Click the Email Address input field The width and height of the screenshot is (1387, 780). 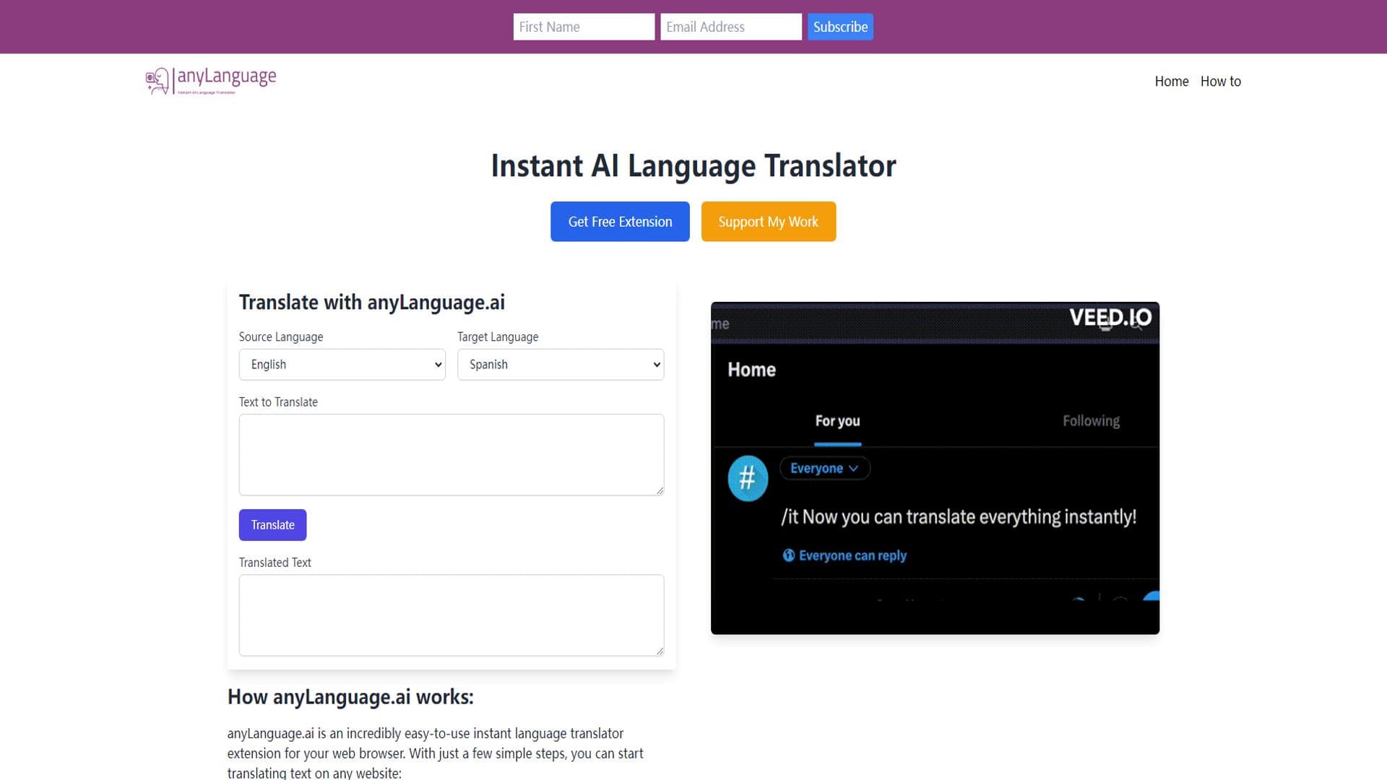tap(730, 27)
